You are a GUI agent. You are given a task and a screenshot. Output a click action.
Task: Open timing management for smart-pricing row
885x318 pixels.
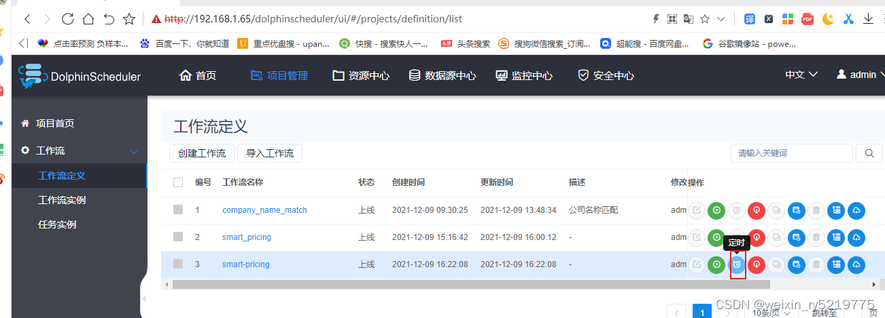click(x=797, y=264)
